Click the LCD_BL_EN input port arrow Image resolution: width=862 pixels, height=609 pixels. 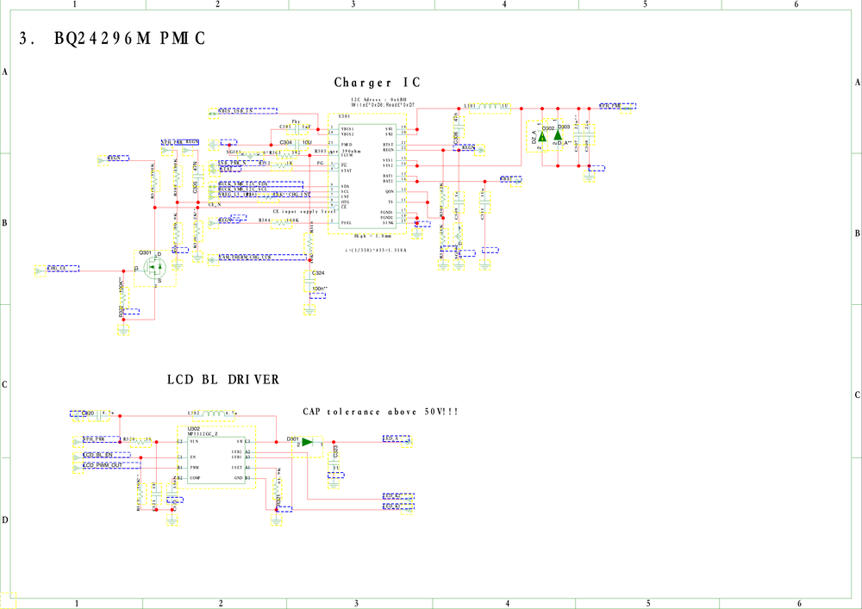tap(78, 457)
